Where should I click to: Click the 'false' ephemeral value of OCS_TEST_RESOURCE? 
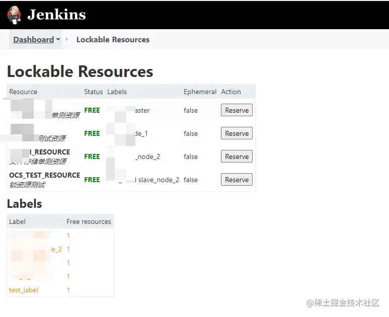[191, 180]
